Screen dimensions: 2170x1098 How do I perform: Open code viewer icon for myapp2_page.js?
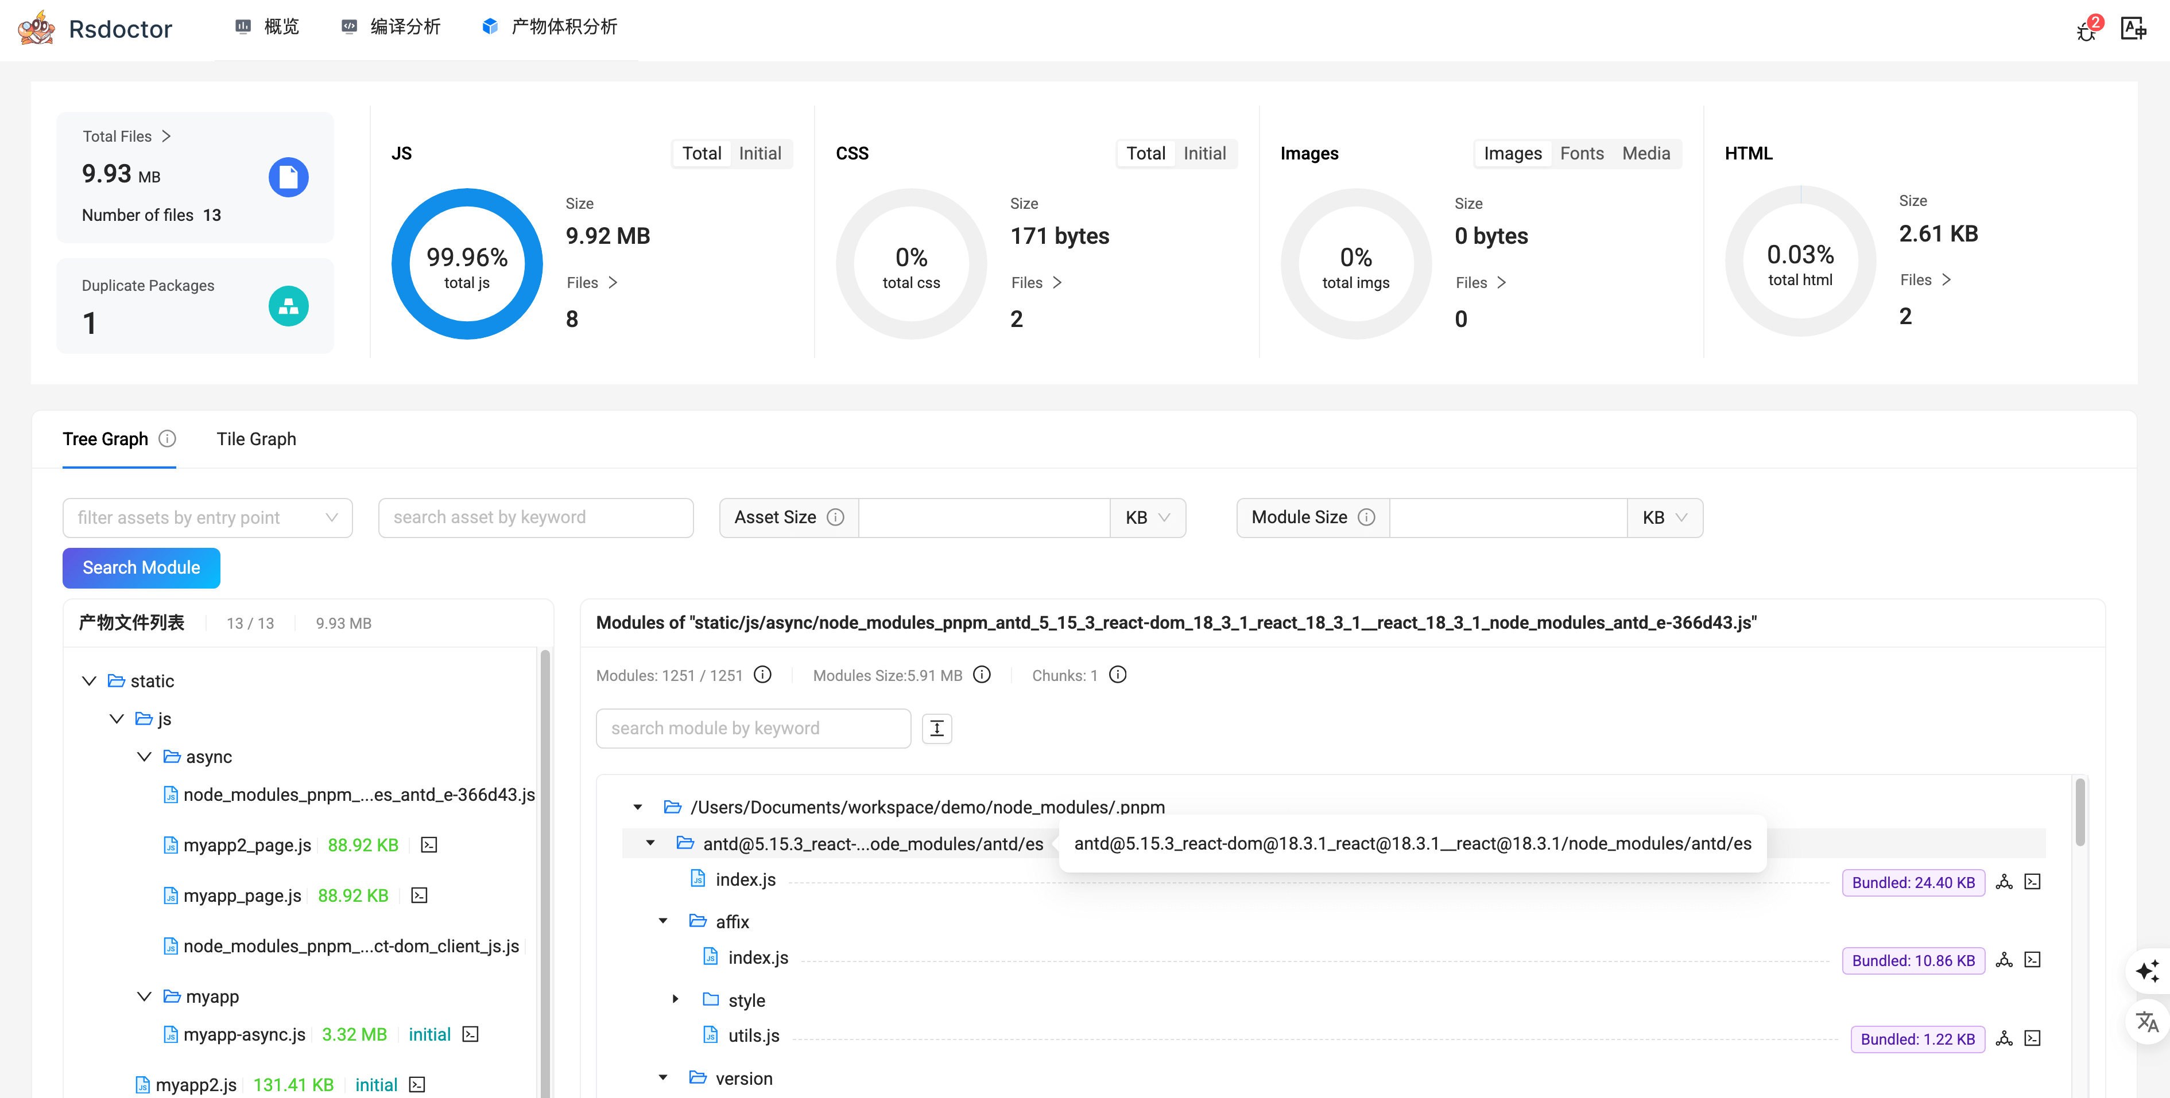tap(429, 844)
